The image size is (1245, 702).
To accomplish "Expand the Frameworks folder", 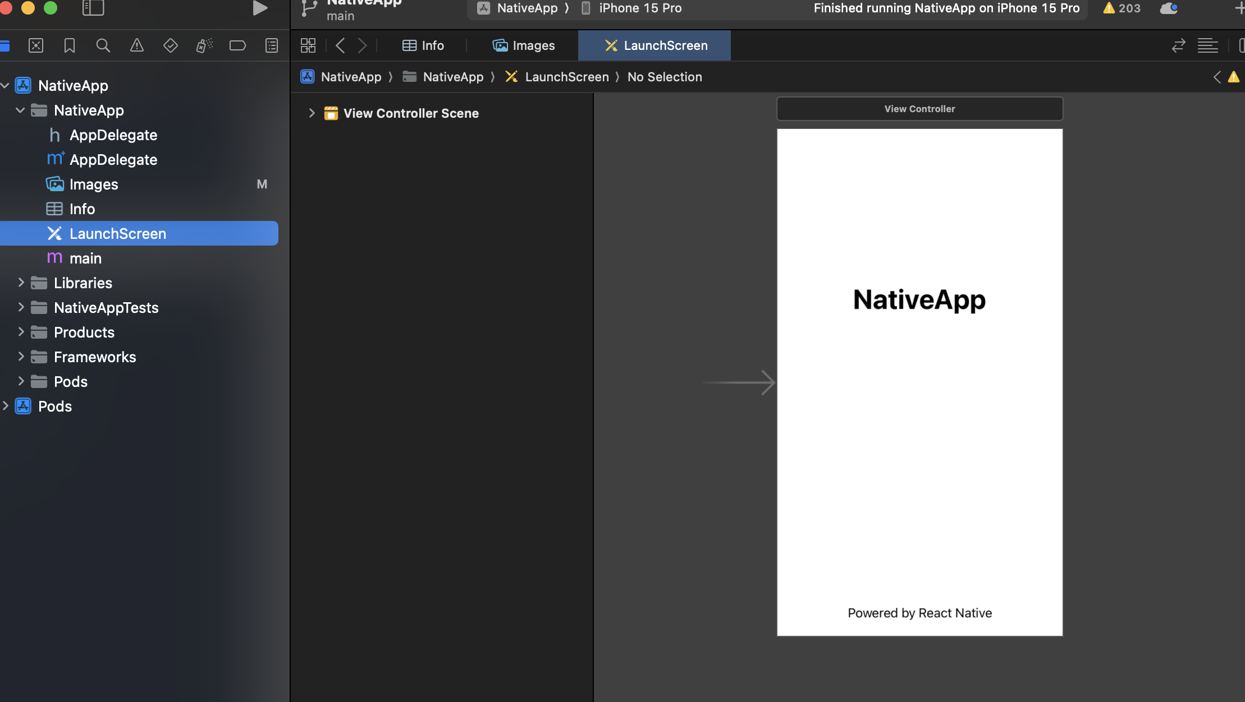I will [21, 357].
